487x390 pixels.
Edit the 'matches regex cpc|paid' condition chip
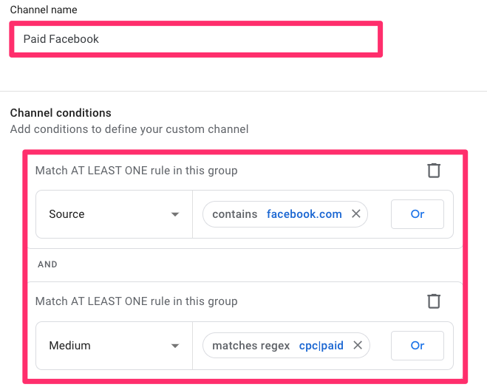(x=251, y=346)
